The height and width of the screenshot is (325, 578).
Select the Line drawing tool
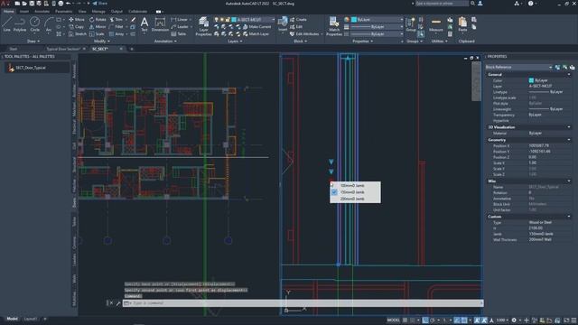(x=6, y=24)
